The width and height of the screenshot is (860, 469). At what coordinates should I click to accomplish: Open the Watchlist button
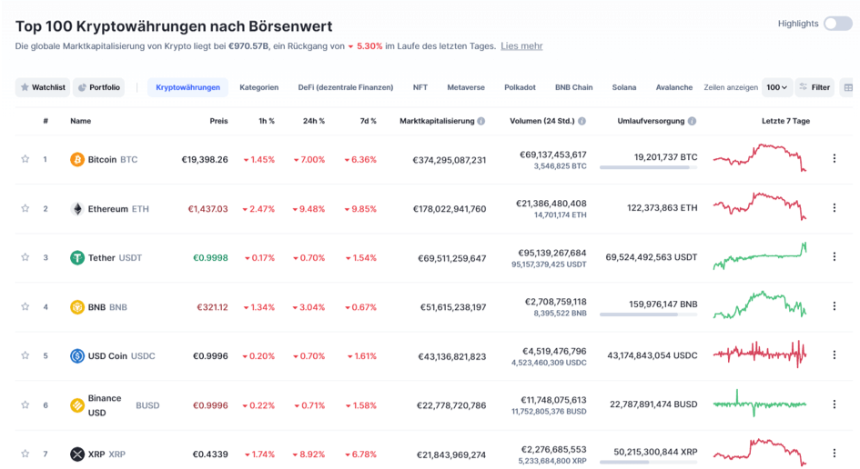[x=43, y=87]
